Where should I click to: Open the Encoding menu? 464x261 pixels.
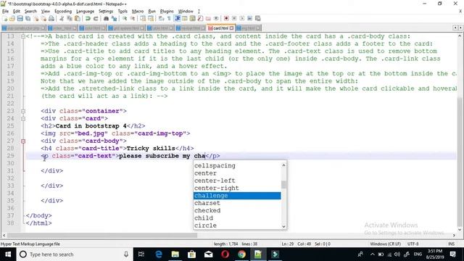(x=63, y=12)
